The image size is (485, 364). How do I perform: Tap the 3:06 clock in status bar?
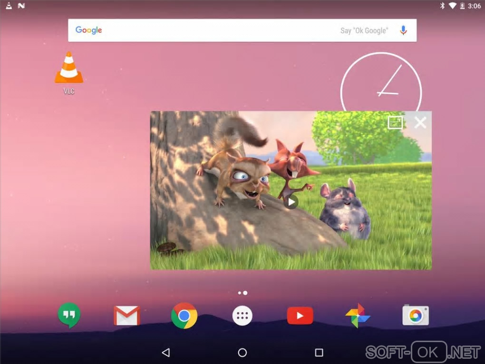tap(474, 6)
